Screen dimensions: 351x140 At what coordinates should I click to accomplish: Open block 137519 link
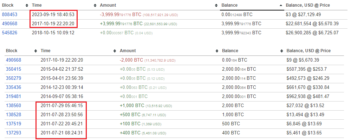(13, 124)
